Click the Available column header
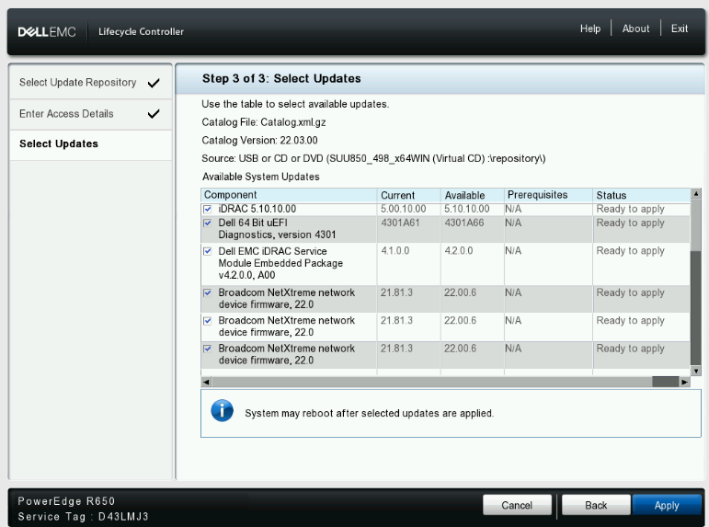 click(473, 195)
